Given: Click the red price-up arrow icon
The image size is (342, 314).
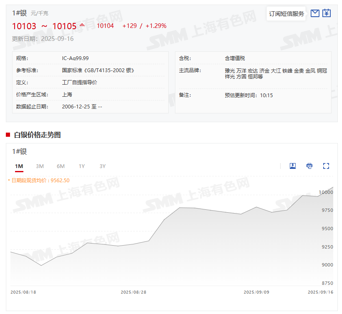Looking at the screenshot, I should [82, 25].
